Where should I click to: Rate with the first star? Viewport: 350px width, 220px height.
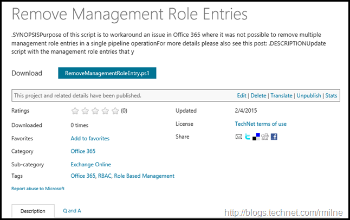tap(75, 111)
